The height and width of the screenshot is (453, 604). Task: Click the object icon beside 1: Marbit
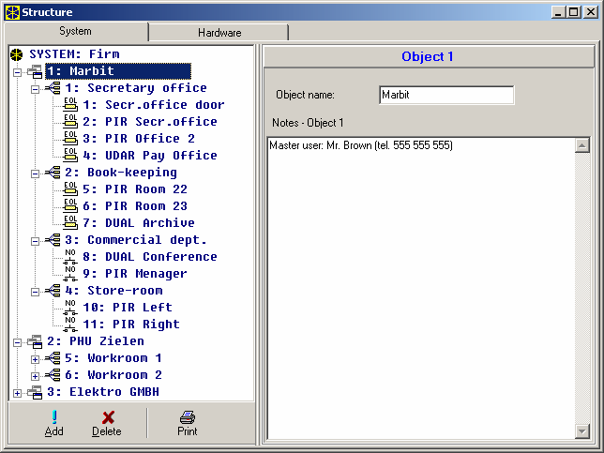pos(35,71)
